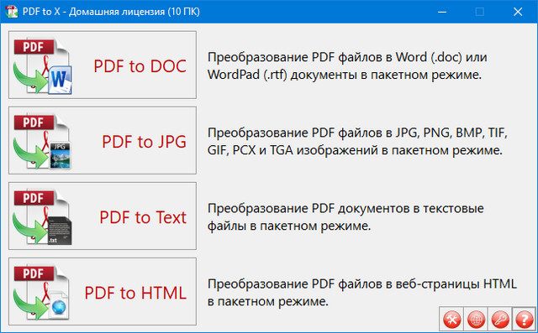Image resolution: width=538 pixels, height=333 pixels.
Task: Click the globe website icon
Action: (476, 319)
